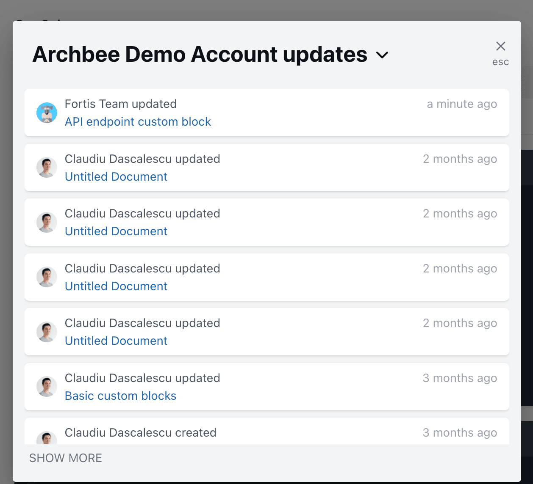533x484 pixels.
Task: Click the avatar on the third Untitled Document update
Action: click(47, 277)
